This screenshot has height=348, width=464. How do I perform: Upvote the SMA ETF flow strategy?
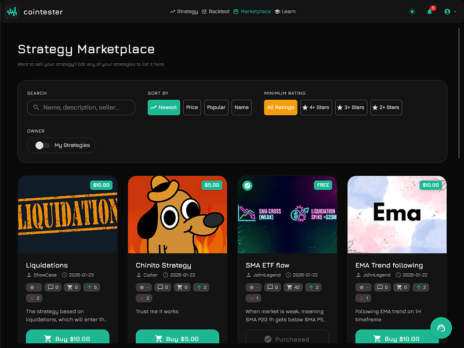point(313,287)
